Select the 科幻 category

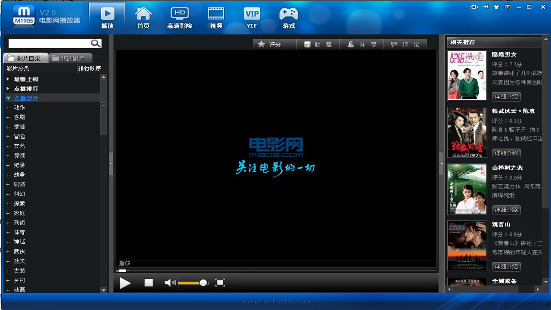tap(19, 194)
